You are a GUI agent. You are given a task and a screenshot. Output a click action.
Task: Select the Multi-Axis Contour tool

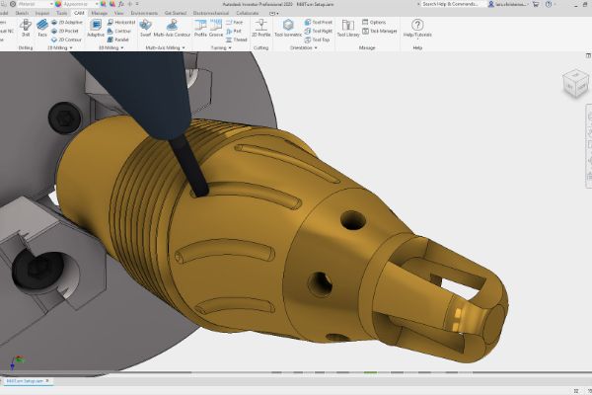172,29
